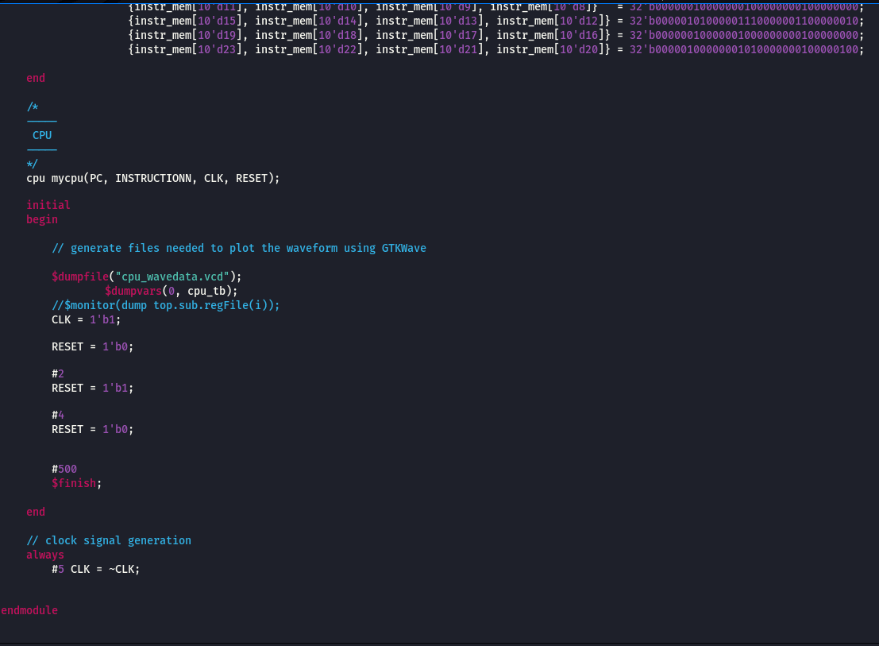Image resolution: width=879 pixels, height=646 pixels.
Task: Place cursor on $finish statement
Action: pos(77,483)
